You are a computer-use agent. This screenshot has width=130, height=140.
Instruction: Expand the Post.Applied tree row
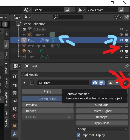pyautogui.click(x=19, y=46)
